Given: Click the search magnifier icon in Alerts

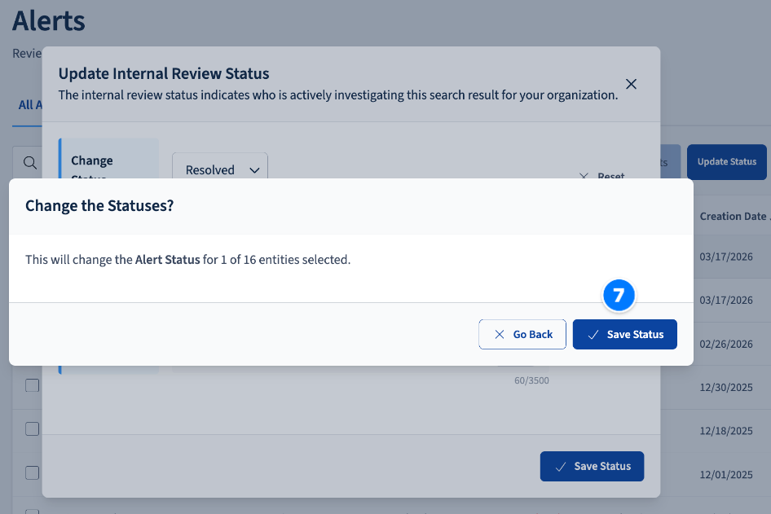Looking at the screenshot, I should click(x=29, y=163).
